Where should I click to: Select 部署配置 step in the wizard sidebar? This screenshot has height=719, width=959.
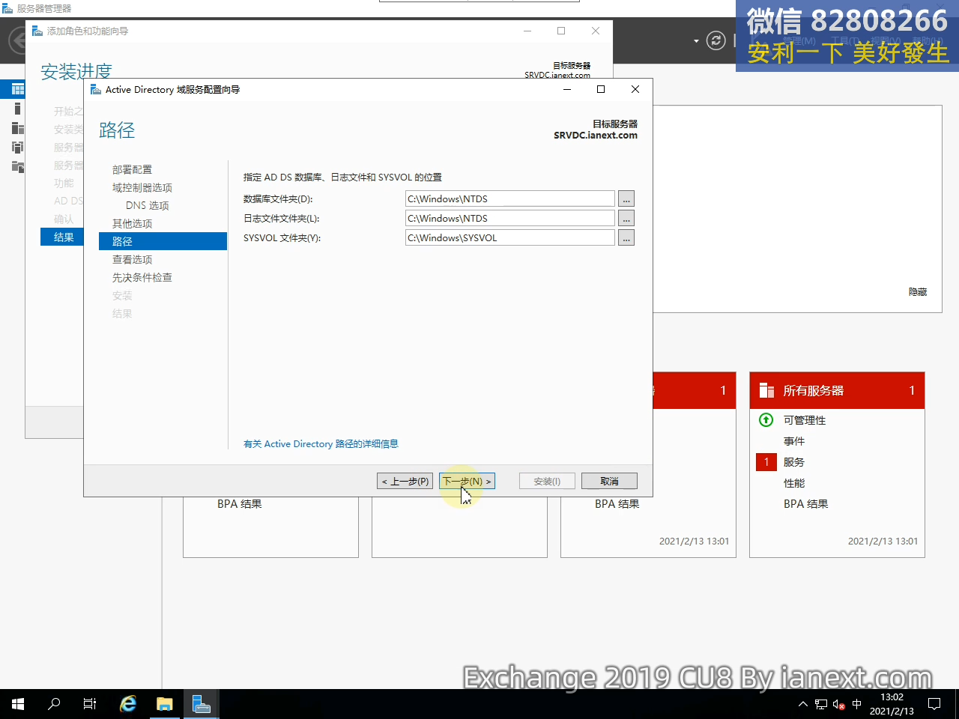(132, 169)
